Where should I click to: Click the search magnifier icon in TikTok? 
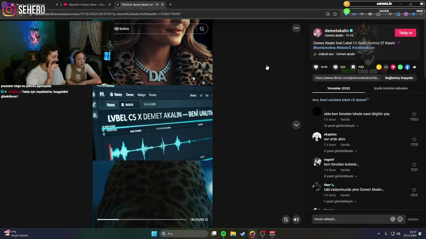[202, 29]
